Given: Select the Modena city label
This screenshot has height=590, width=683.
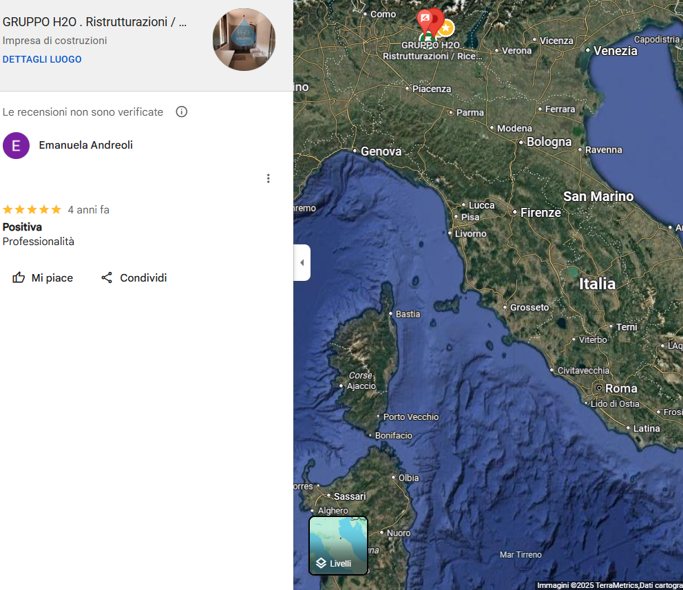Looking at the screenshot, I should pyautogui.click(x=514, y=129).
